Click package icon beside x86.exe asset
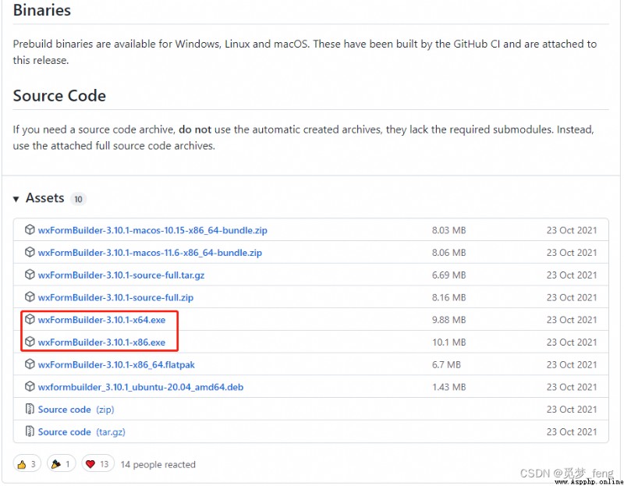The image size is (624, 486). [x=30, y=342]
